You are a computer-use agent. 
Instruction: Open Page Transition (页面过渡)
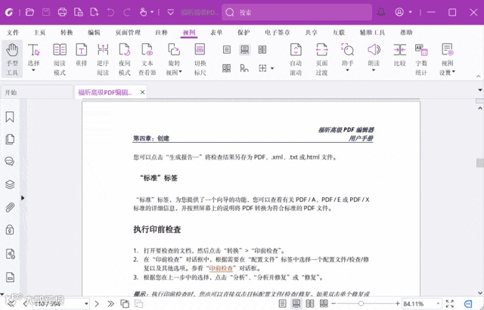pyautogui.click(x=321, y=59)
